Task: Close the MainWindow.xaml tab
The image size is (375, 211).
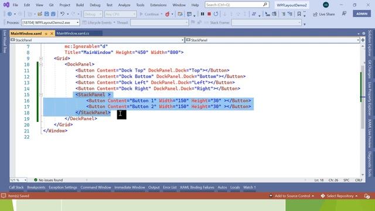Action: [x=52, y=33]
